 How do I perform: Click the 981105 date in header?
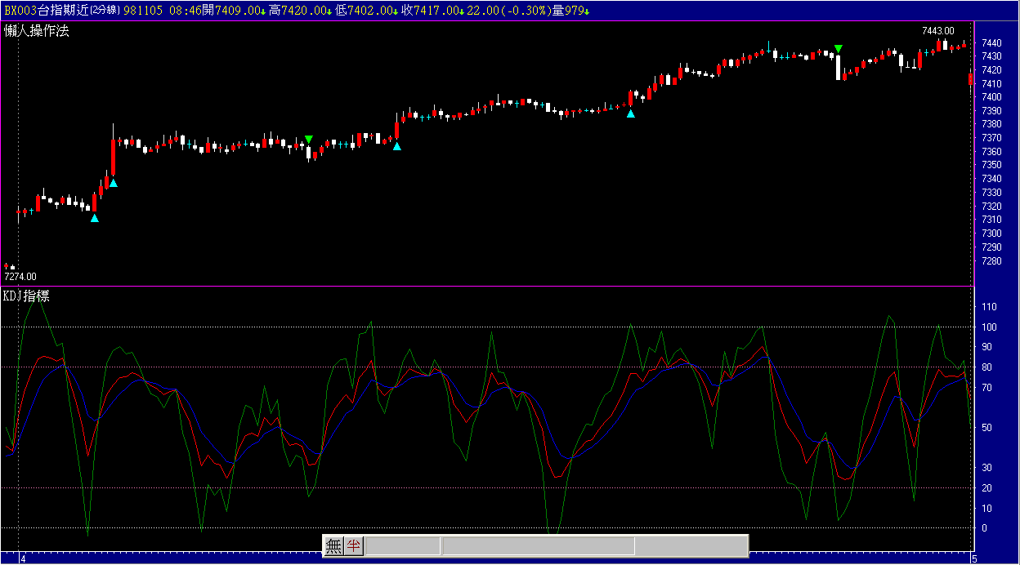point(142,11)
